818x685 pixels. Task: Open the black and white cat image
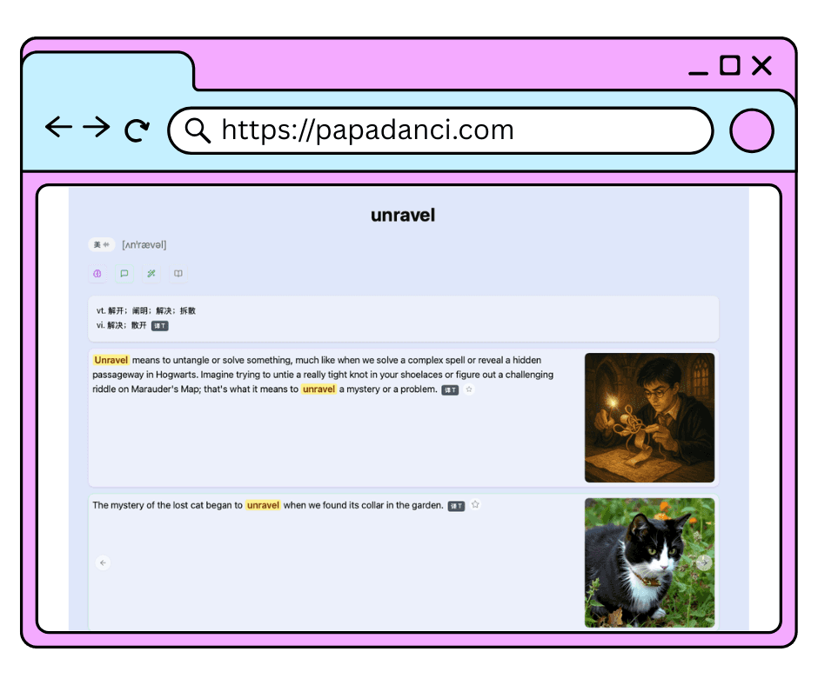(649, 562)
